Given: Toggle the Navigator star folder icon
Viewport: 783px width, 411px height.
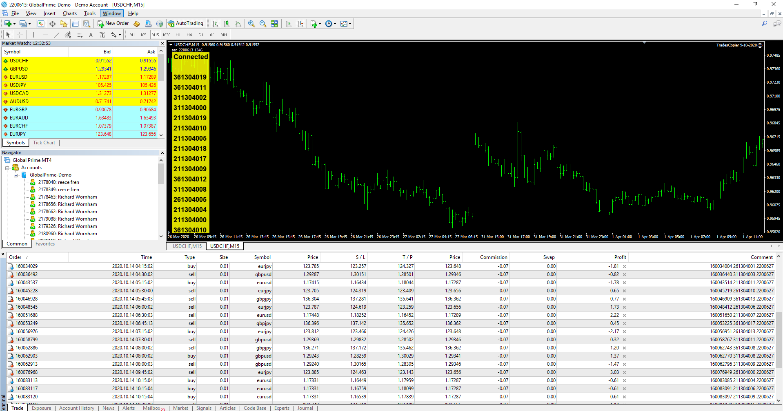Looking at the screenshot, I should (x=64, y=24).
